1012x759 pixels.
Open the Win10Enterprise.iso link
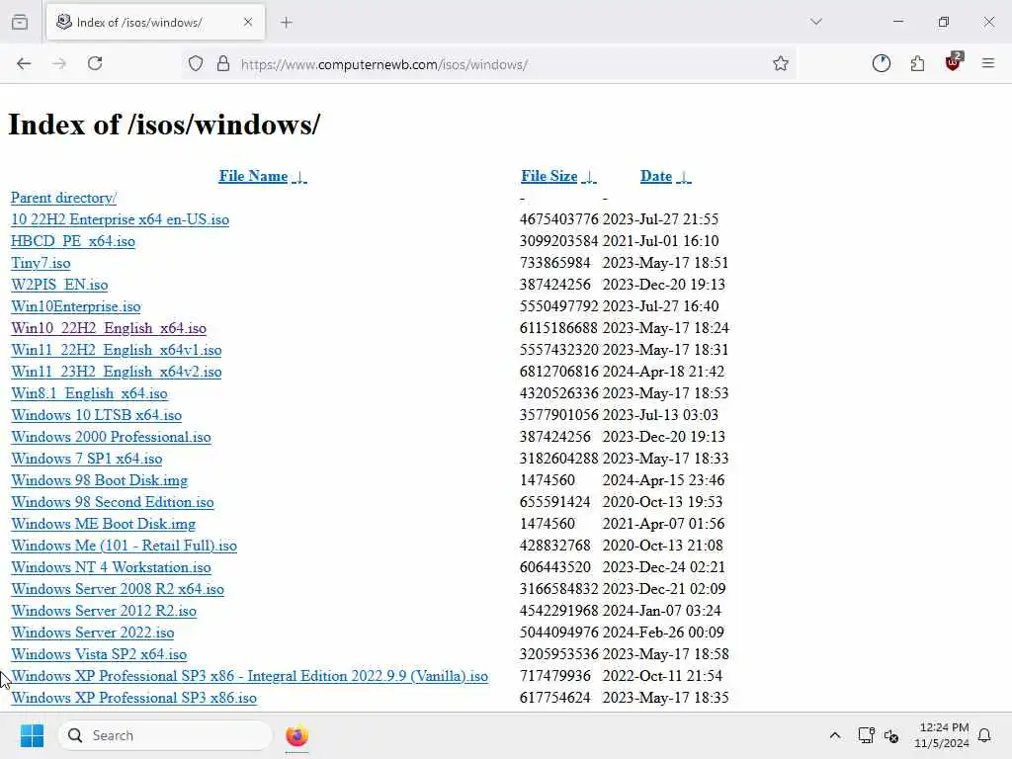tap(75, 306)
